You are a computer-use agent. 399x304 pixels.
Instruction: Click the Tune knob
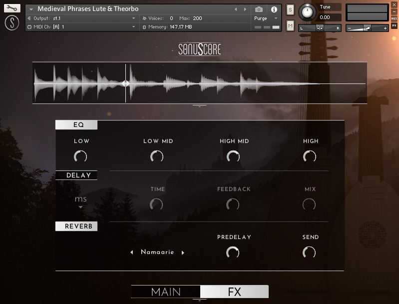308,12
